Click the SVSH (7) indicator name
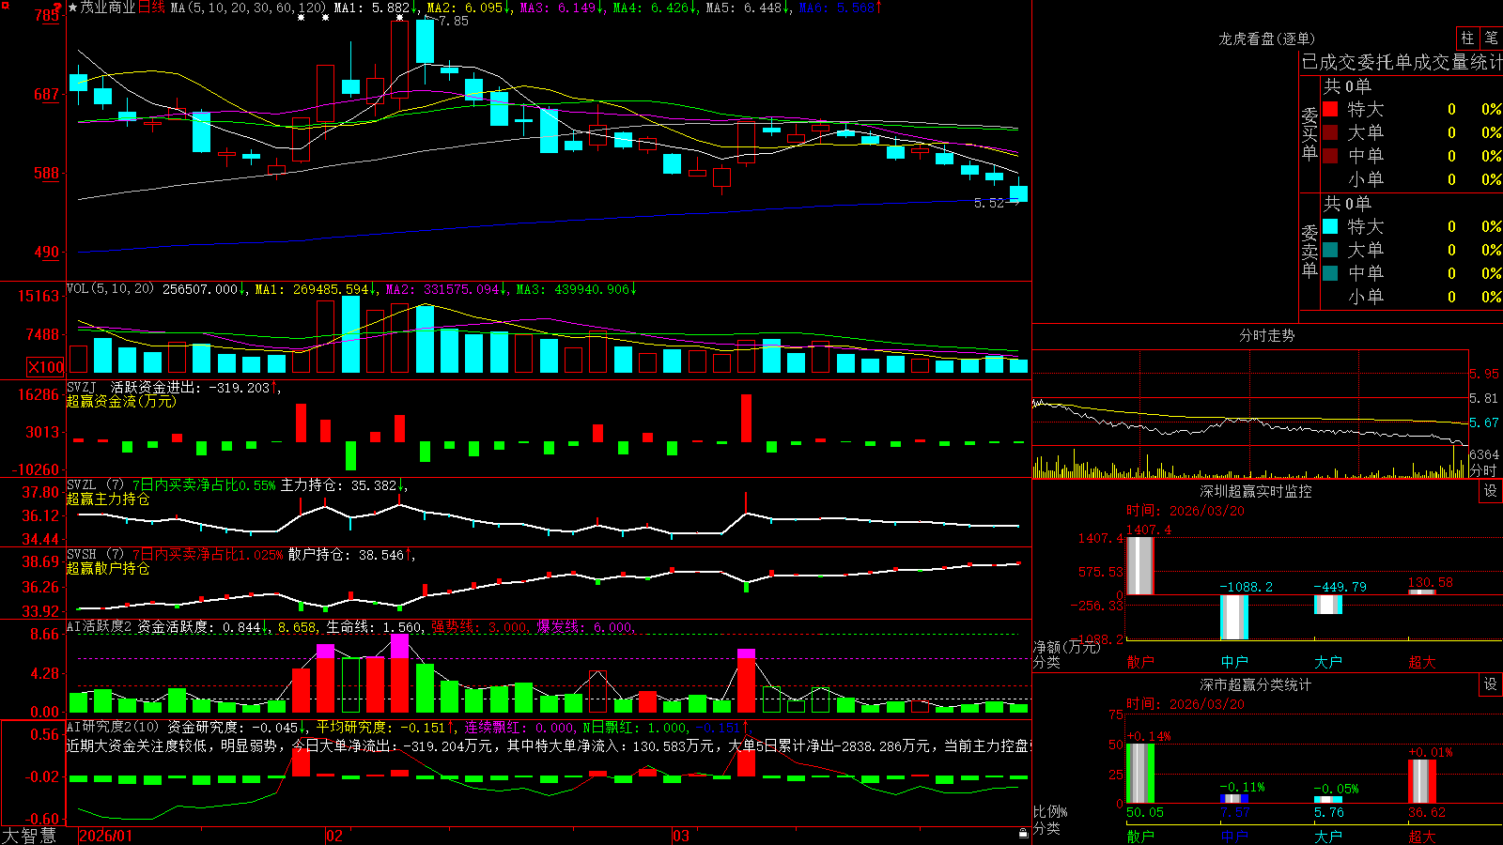Screen dimensions: 1503x845 point(95,554)
